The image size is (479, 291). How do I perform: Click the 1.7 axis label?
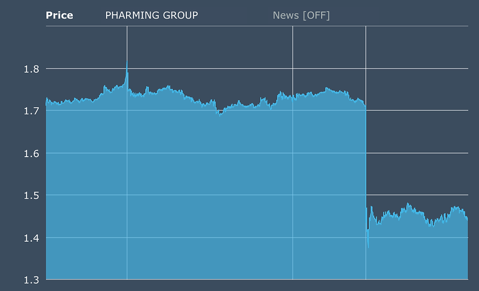(x=31, y=111)
